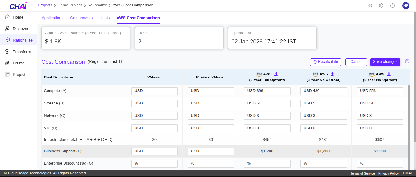
Task: Save changes with the purple button
Action: coord(385,62)
